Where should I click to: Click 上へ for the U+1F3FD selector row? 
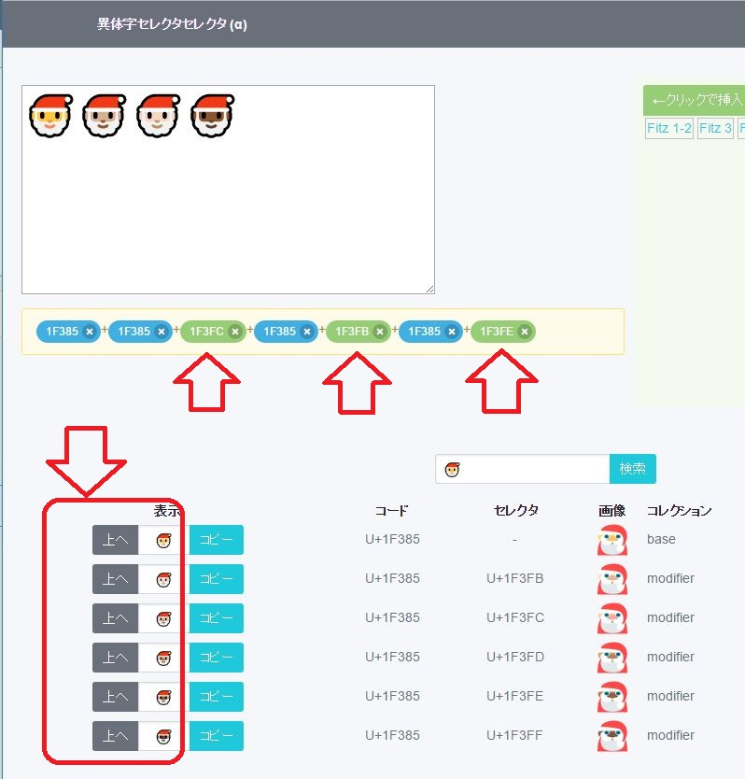pos(115,658)
